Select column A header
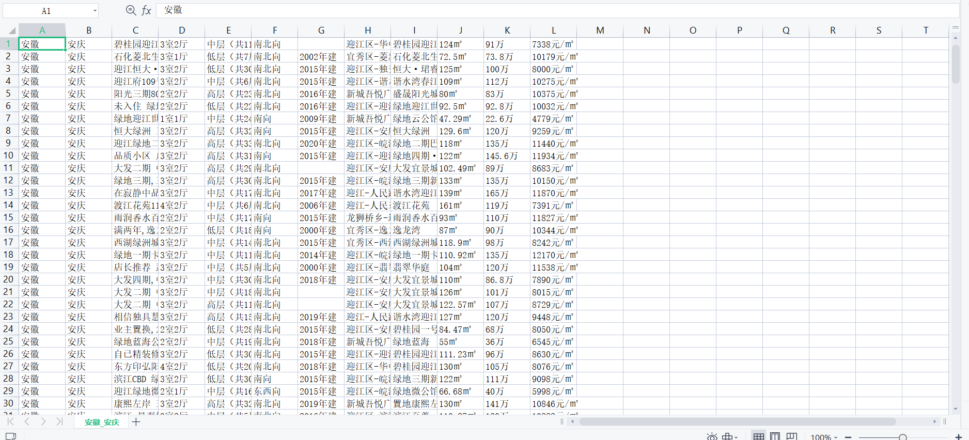 [x=42, y=30]
